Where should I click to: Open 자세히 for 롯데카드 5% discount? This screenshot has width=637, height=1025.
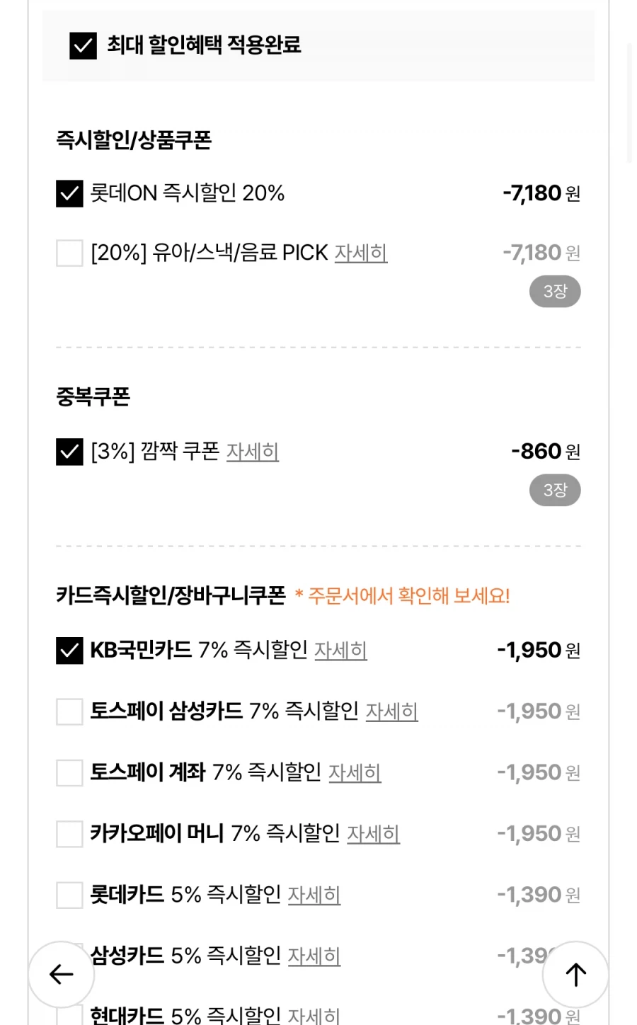point(314,895)
